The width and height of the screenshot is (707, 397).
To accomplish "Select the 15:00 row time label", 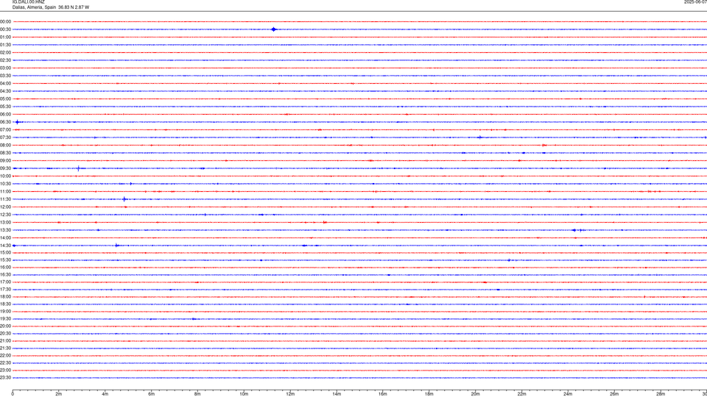I will [5, 252].
